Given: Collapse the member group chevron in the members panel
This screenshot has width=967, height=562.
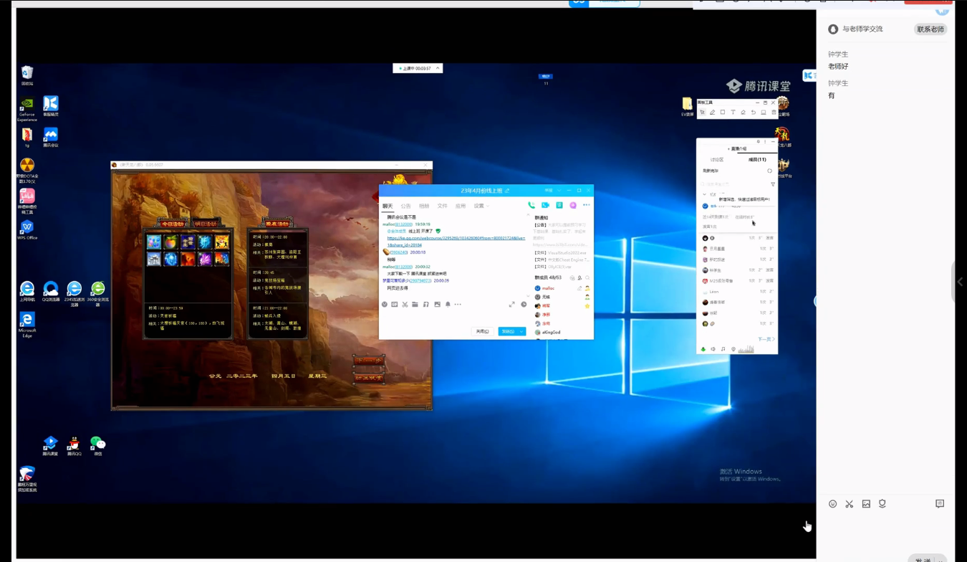Looking at the screenshot, I should (704, 194).
